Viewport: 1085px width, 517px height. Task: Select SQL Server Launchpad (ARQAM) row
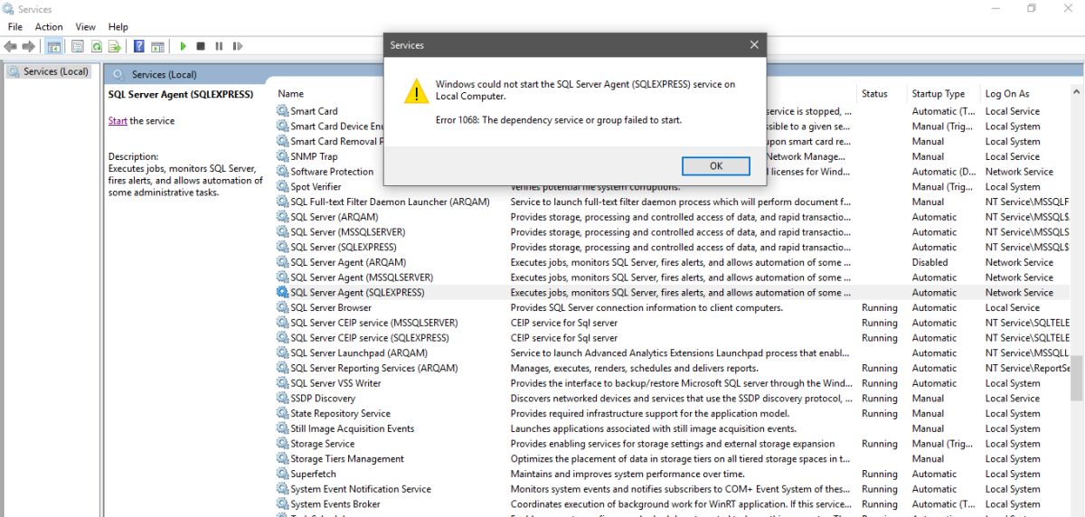point(672,353)
